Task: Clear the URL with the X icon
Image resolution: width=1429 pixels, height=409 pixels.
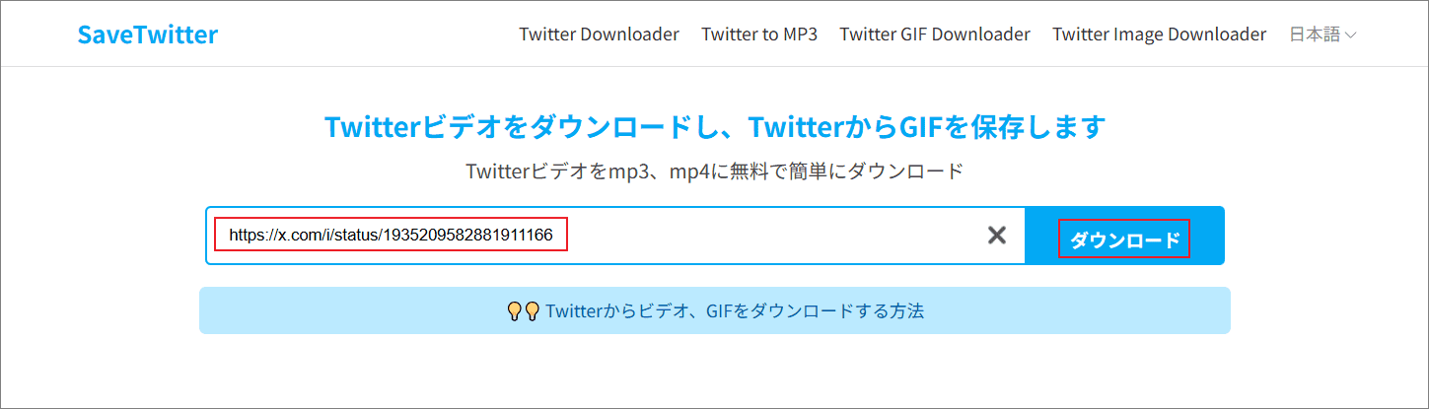Action: (997, 236)
